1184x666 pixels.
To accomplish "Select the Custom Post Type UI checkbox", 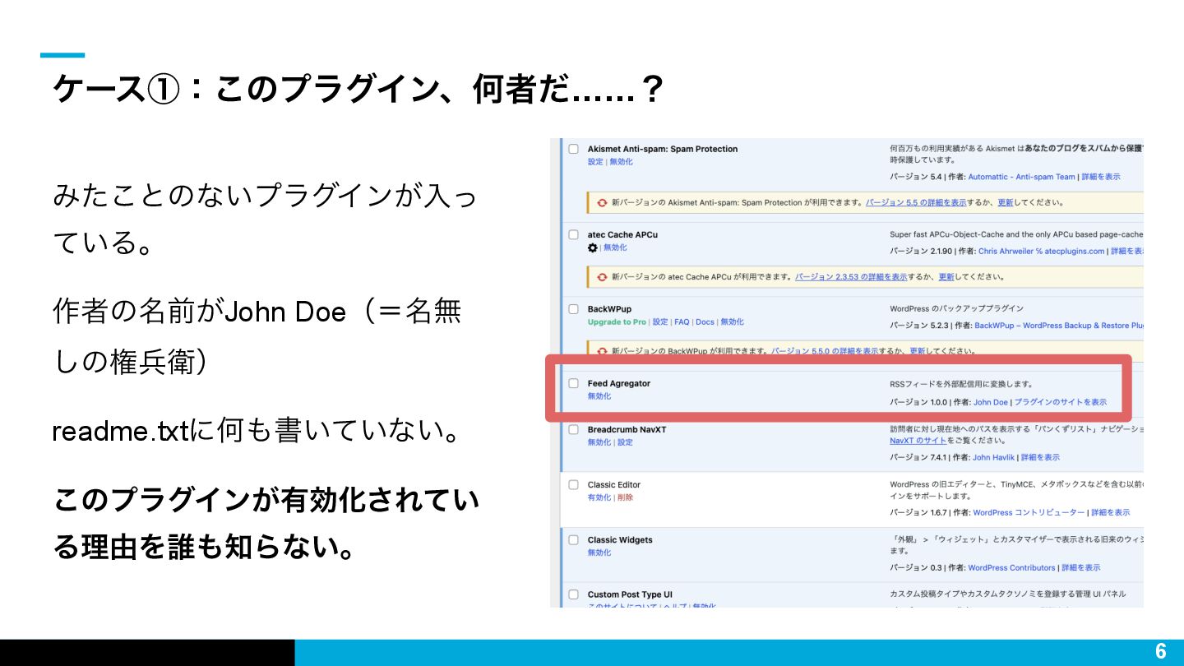I will click(x=574, y=594).
